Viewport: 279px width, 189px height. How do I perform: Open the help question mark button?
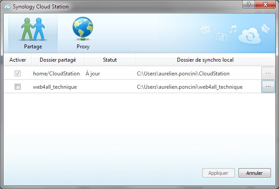coord(248,4)
